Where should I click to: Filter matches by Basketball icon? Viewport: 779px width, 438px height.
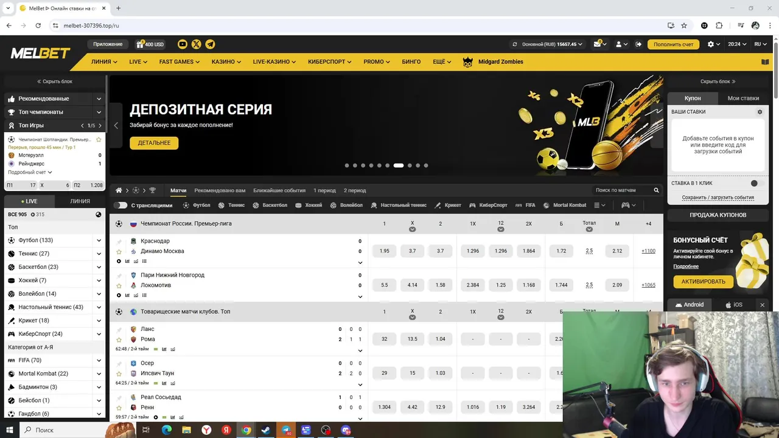pos(256,206)
